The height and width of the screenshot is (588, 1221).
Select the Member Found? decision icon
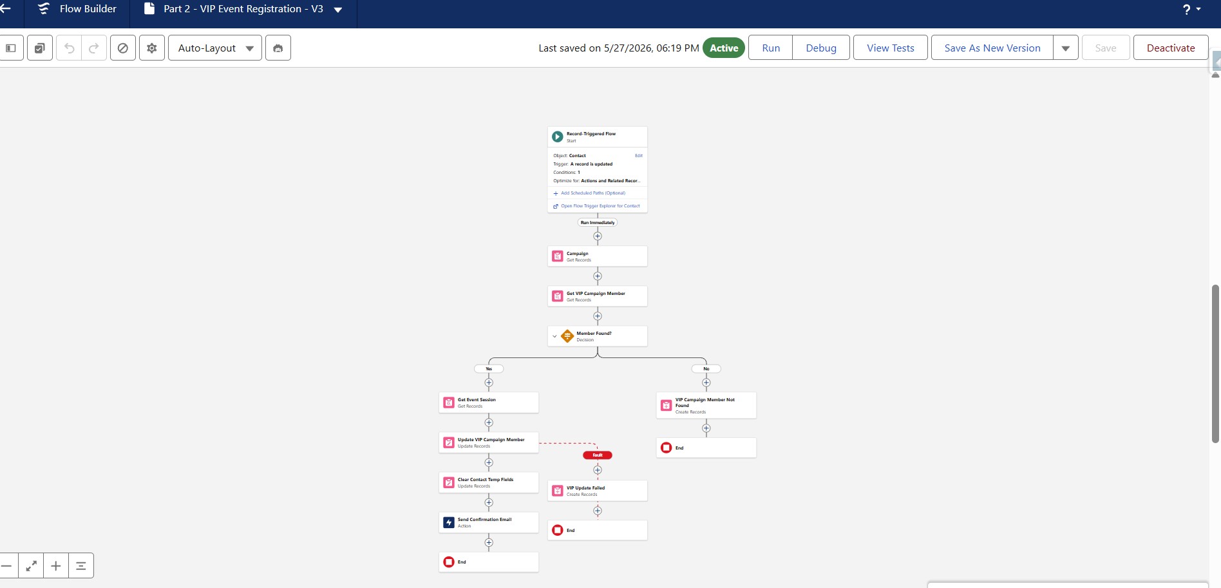click(567, 336)
